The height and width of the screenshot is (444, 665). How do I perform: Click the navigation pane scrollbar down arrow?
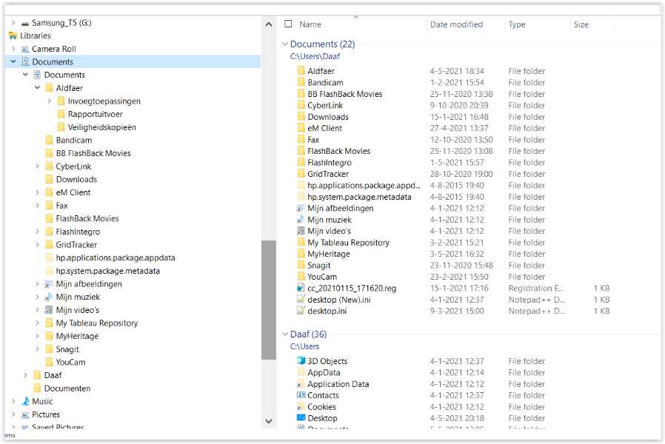[x=269, y=422]
